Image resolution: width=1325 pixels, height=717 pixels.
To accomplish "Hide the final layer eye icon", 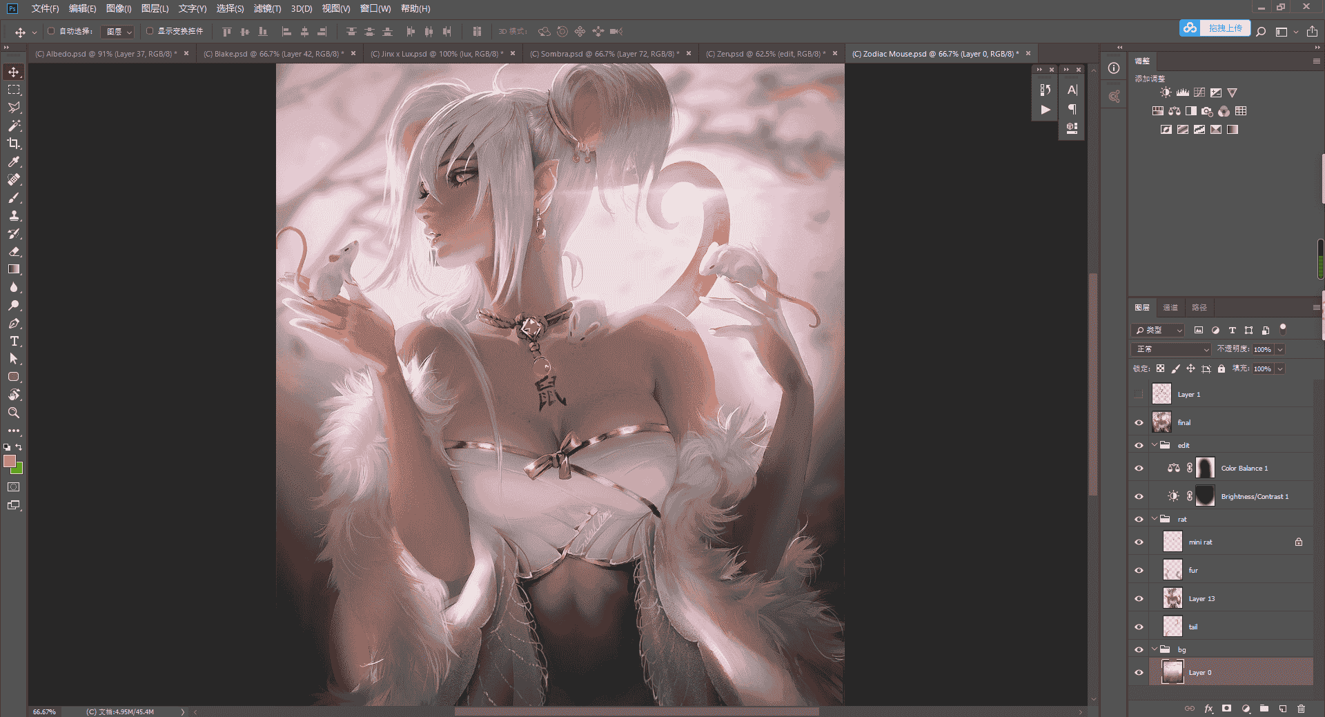I will click(1139, 422).
